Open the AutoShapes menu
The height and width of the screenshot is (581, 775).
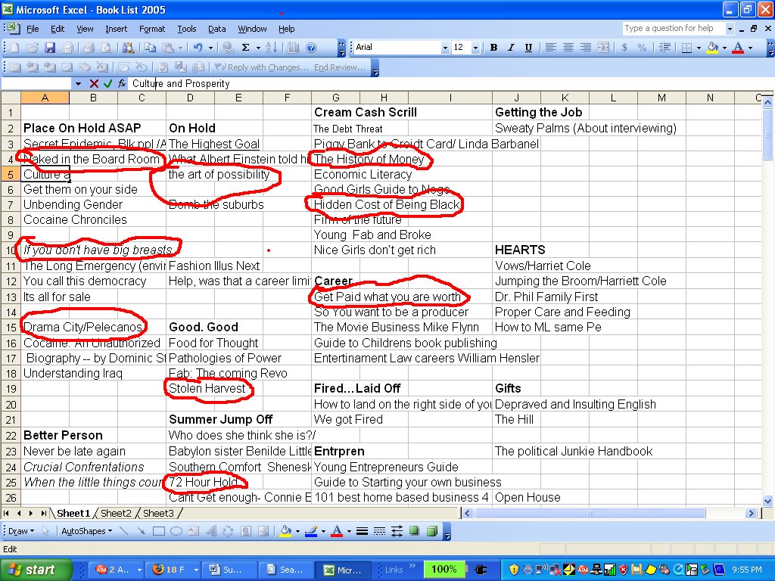click(86, 531)
